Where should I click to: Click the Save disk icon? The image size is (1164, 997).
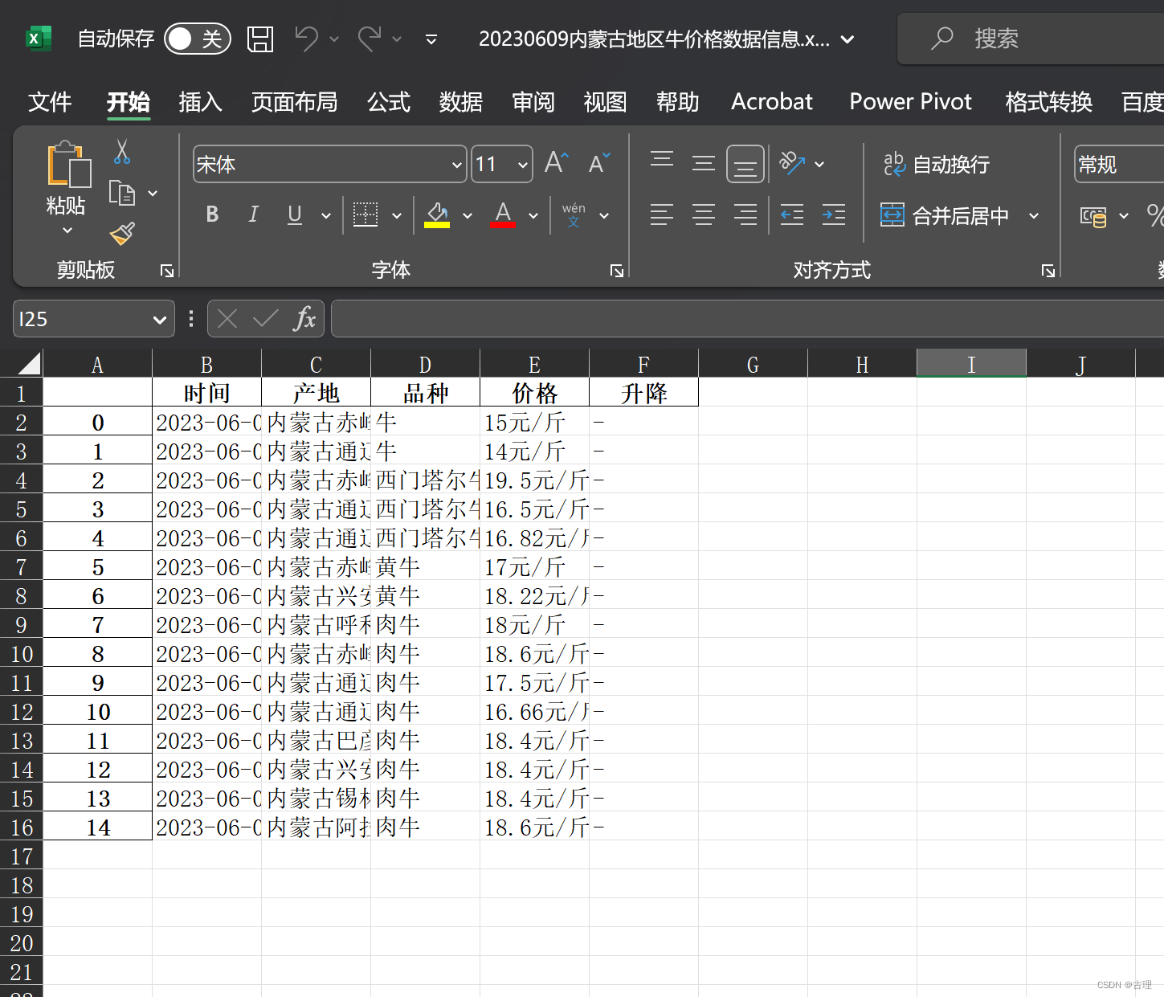[x=260, y=39]
